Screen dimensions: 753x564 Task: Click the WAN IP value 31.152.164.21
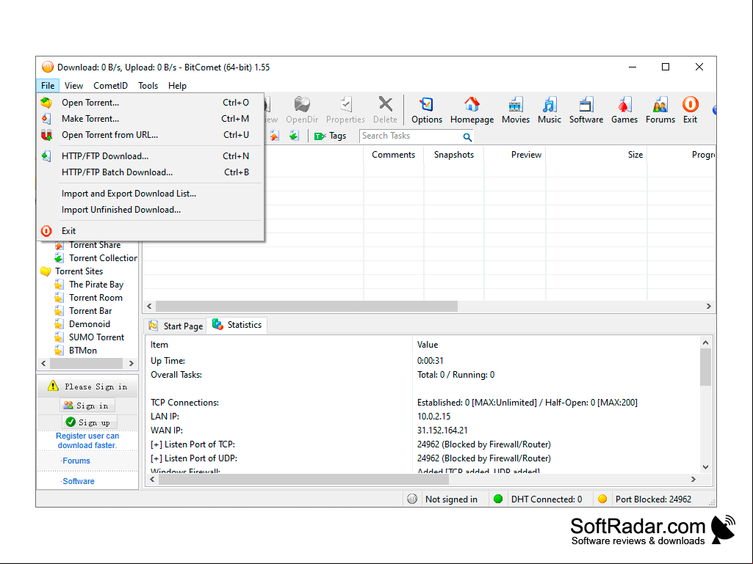tap(442, 431)
